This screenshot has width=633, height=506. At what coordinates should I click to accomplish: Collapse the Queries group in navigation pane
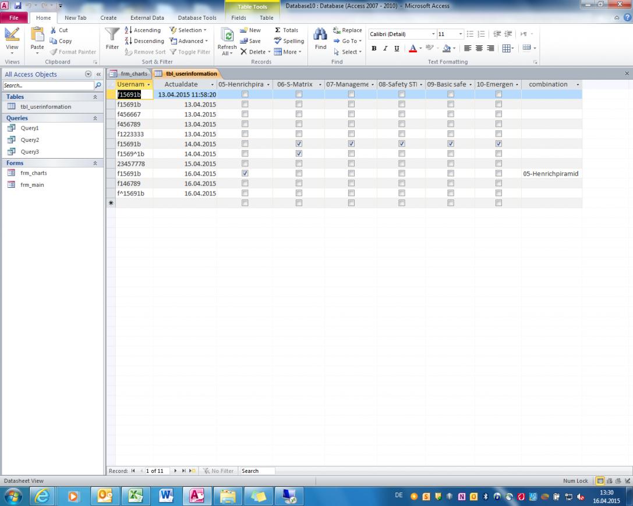point(96,118)
